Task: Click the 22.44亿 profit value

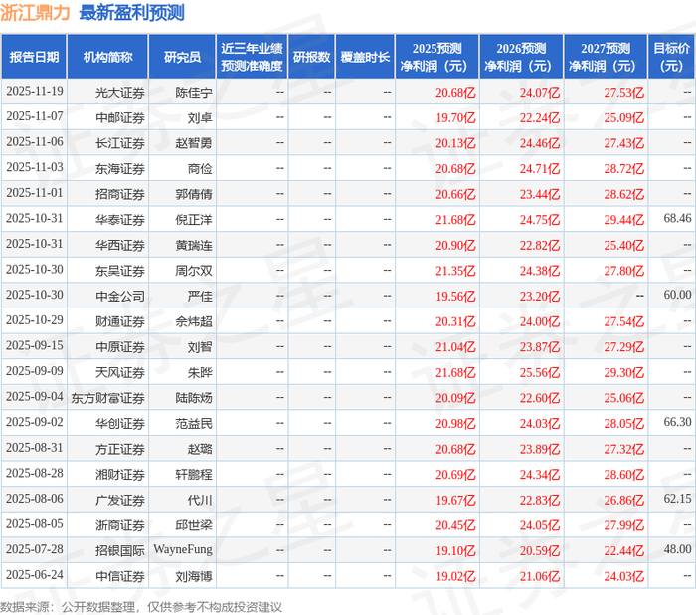Action: coord(623,551)
